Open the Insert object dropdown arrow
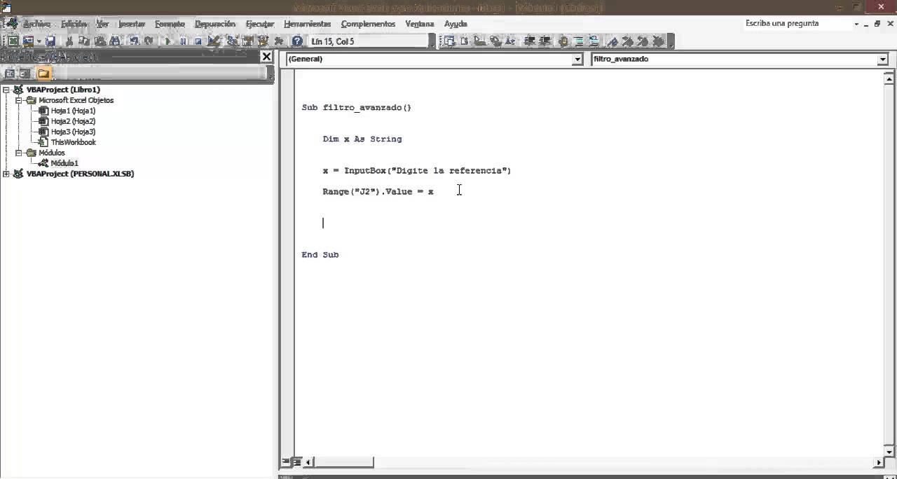897x479 pixels. point(39,41)
